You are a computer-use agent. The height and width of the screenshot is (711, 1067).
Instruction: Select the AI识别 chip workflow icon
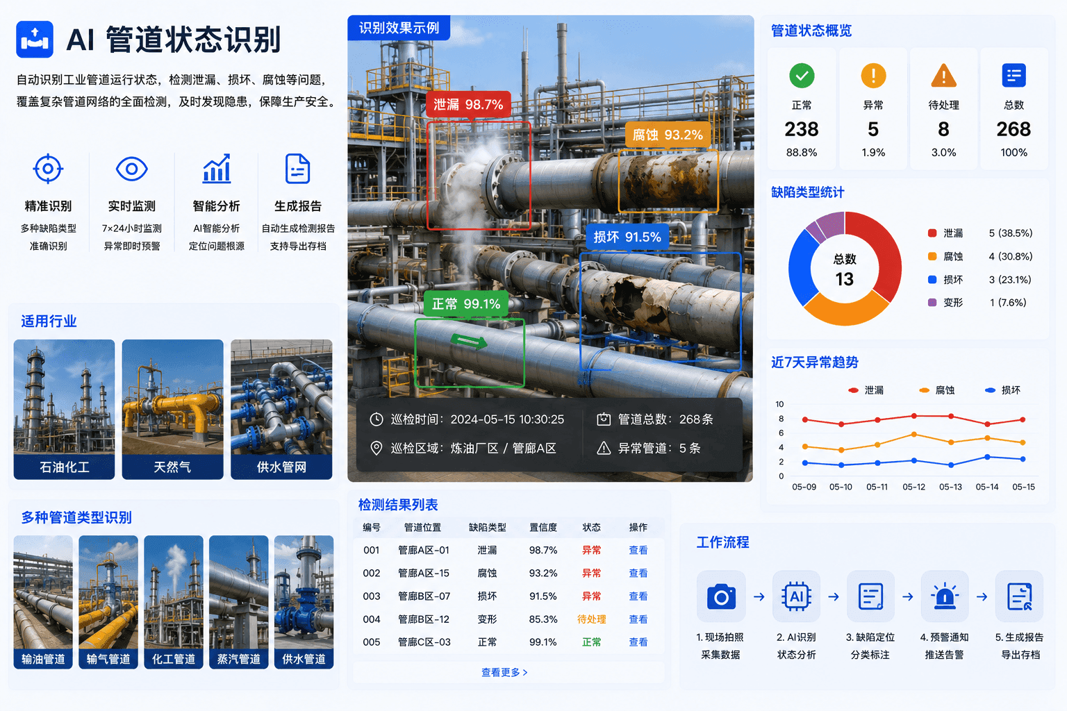(796, 596)
